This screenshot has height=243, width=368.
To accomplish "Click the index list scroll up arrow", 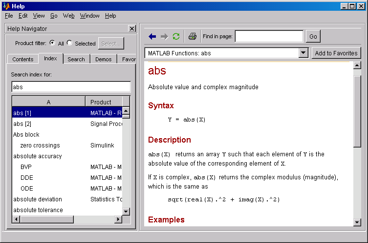I will (x=126, y=111).
